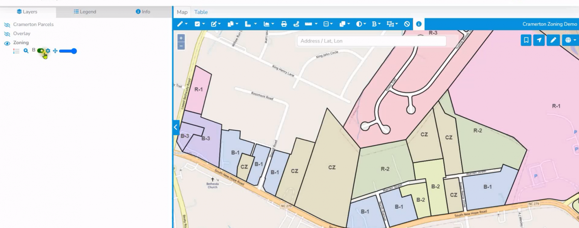Click the King John Circle street label

(x=327, y=55)
